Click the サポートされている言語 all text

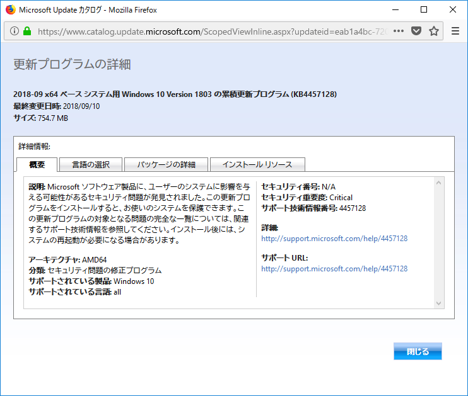[74, 292]
